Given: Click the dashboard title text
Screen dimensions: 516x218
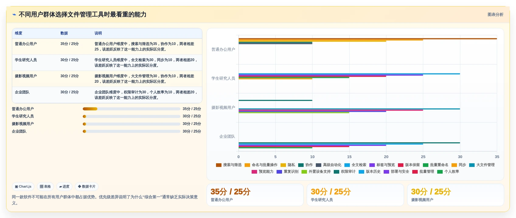Looking at the screenshot, I should (82, 15).
